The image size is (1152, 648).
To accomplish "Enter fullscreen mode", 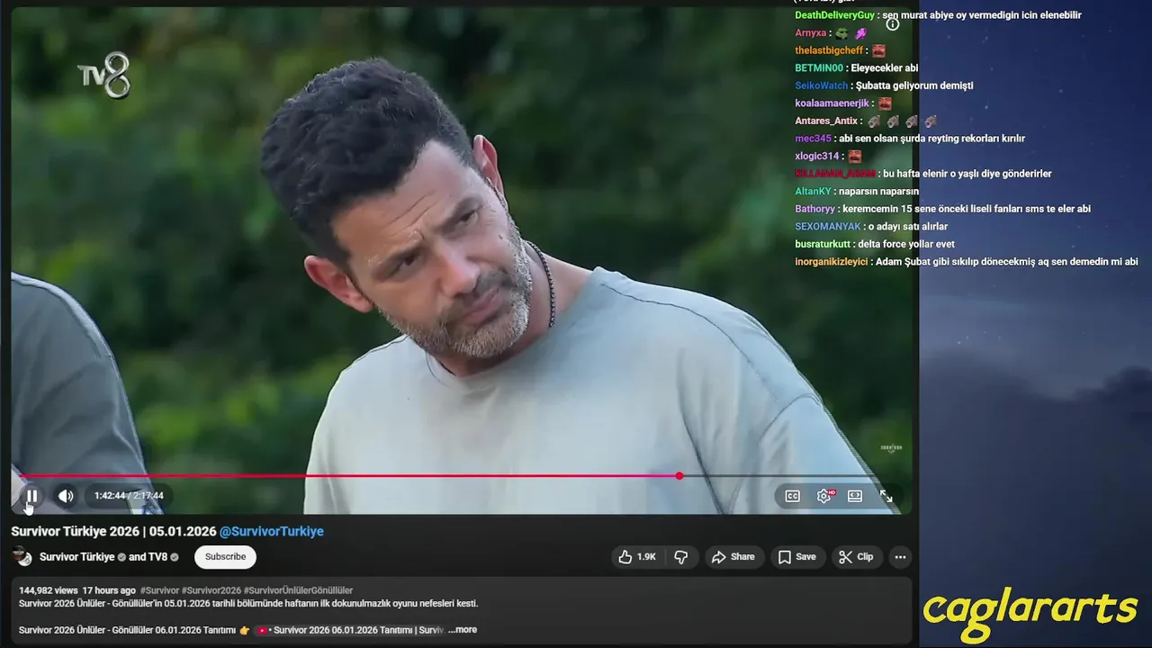I will tap(886, 496).
